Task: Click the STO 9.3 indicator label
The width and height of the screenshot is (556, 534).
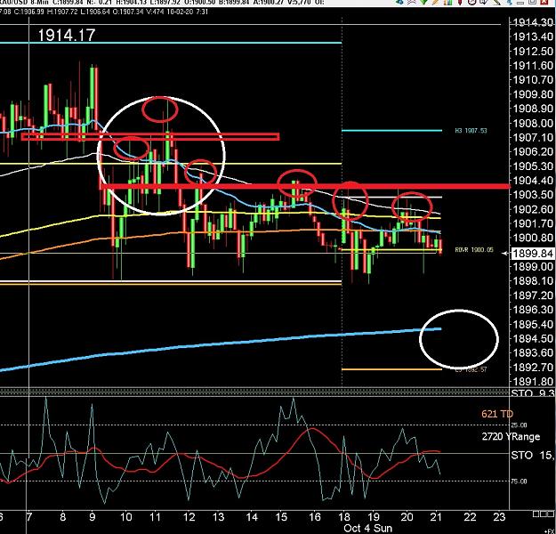Action: point(532,392)
